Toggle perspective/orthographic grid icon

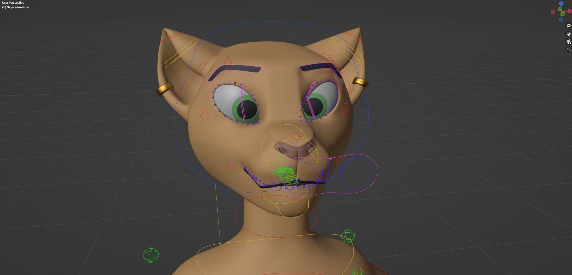tap(568, 49)
